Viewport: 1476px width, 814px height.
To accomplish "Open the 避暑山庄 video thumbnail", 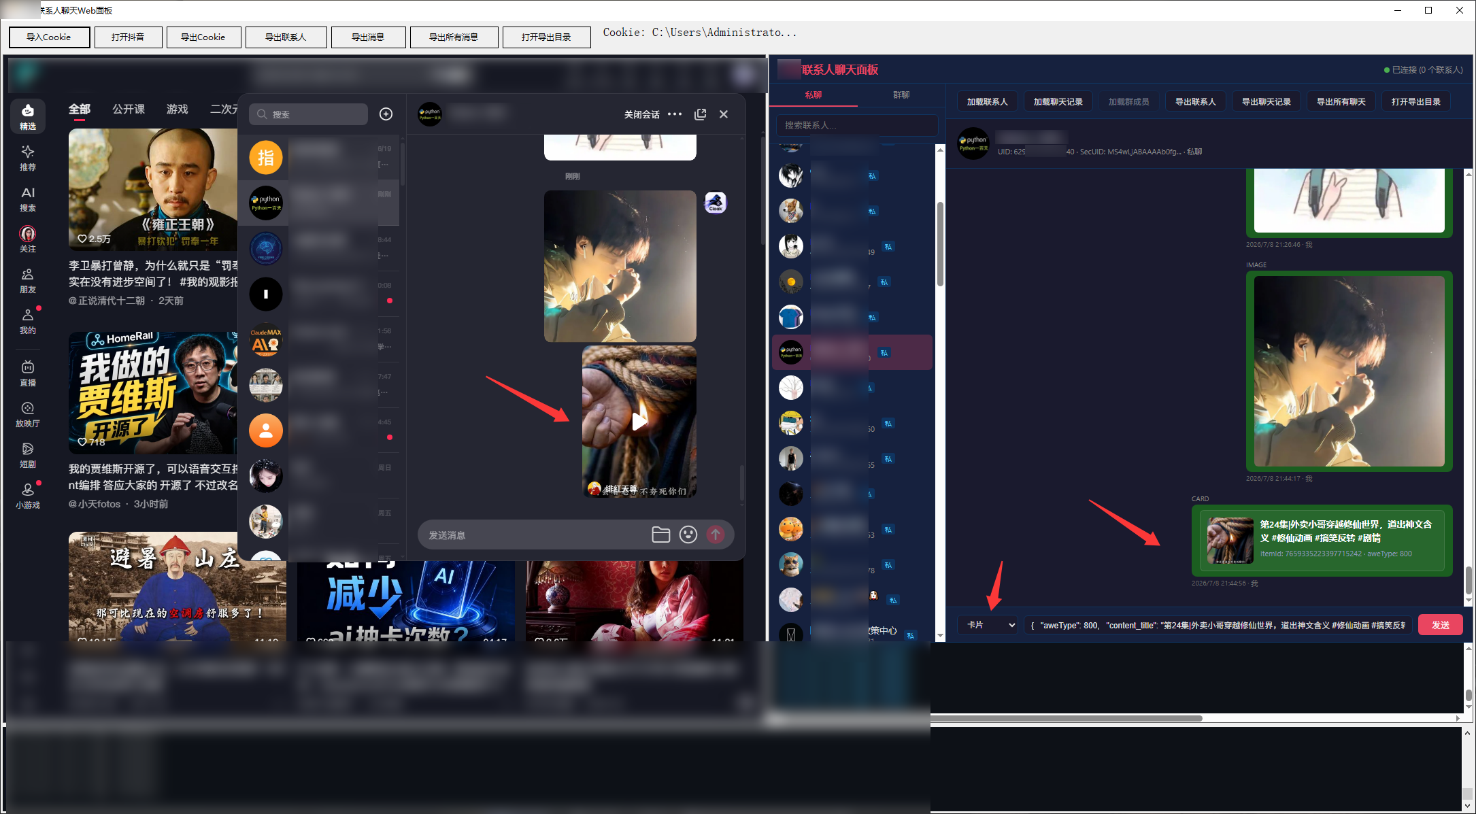I will [177, 587].
